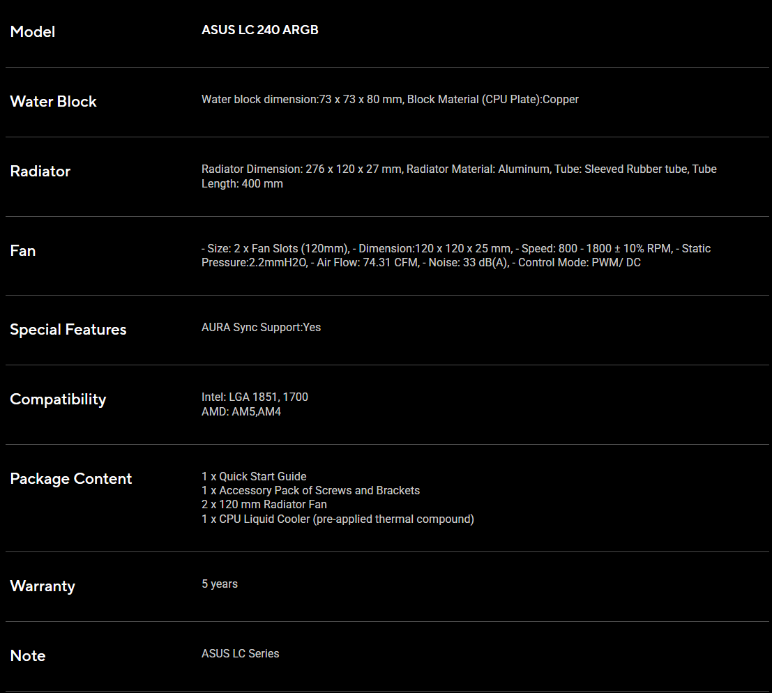Image resolution: width=772 pixels, height=693 pixels.
Task: Click the AURA Sync Support:Yes text
Action: tap(261, 327)
